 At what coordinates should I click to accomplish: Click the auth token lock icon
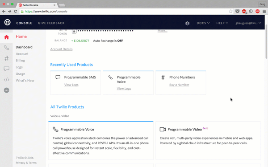tap(74, 31)
